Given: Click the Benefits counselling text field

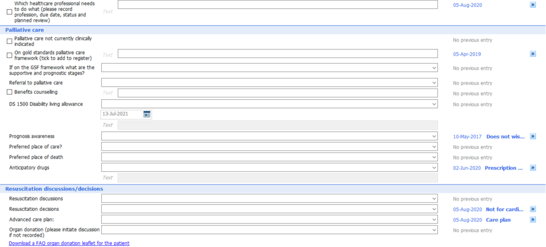Looking at the screenshot, I should (x=277, y=93).
